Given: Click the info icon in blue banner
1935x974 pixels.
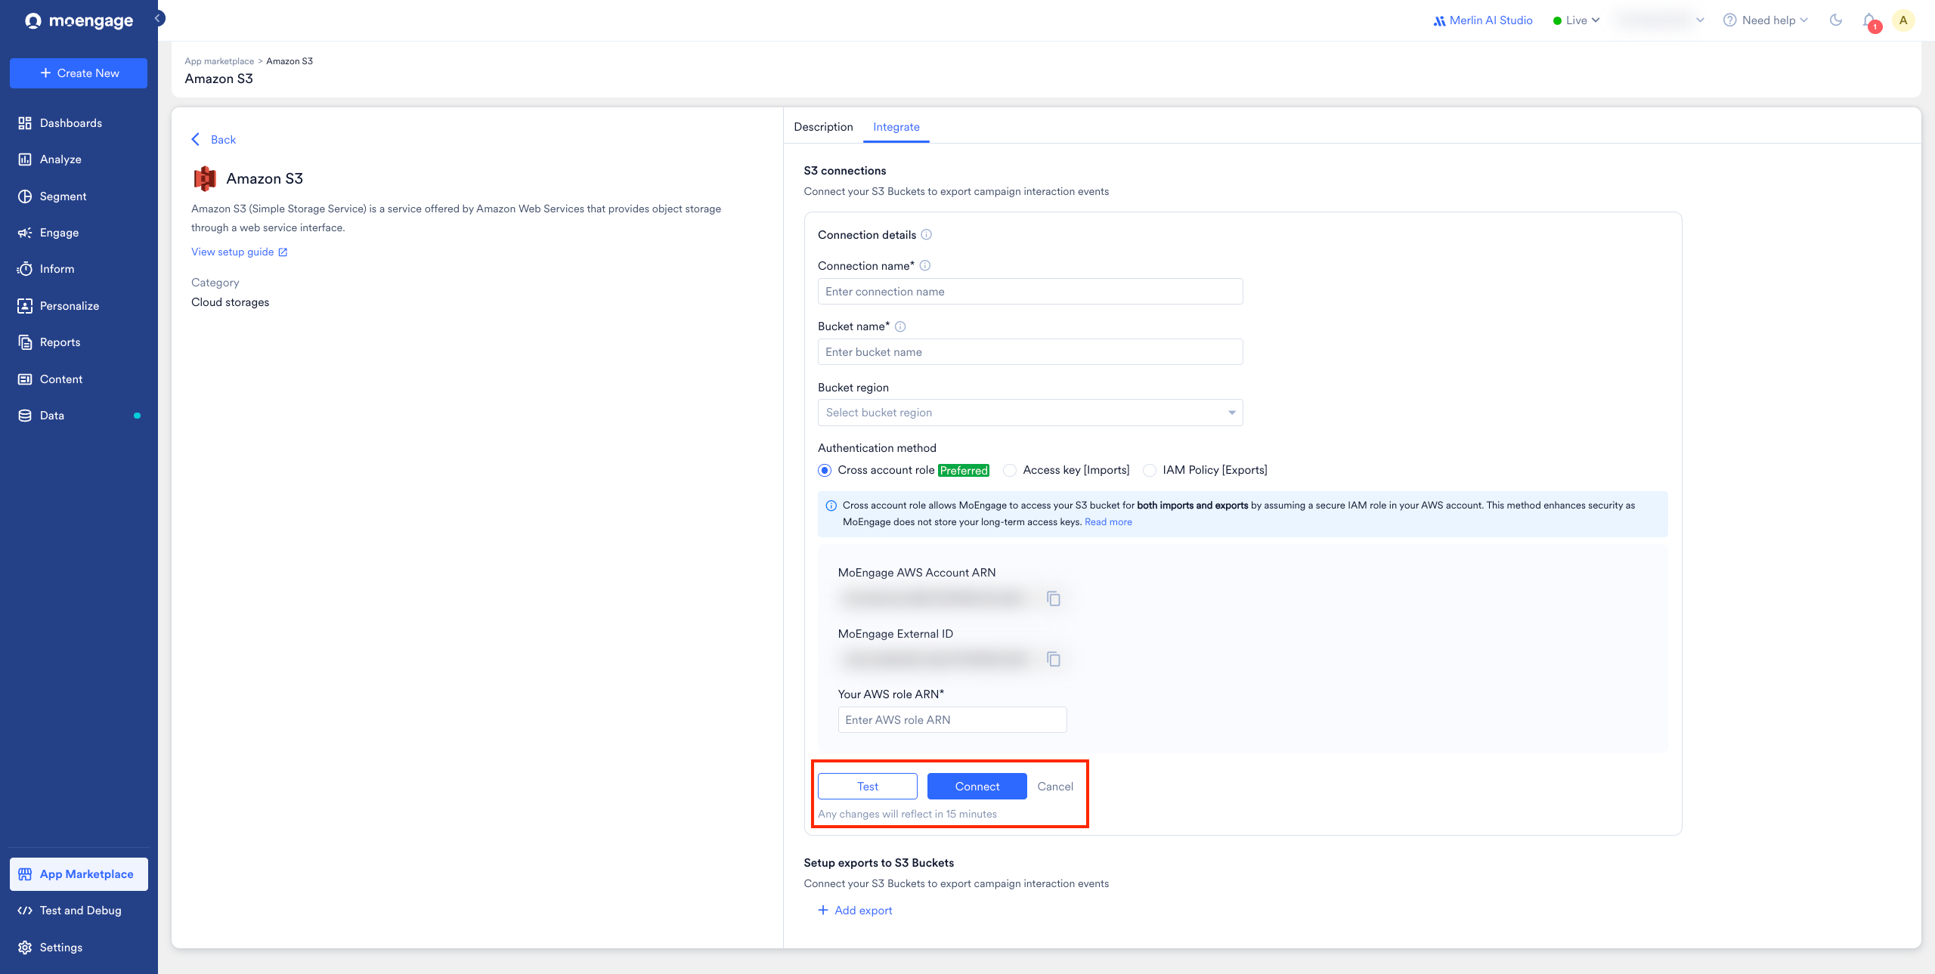Looking at the screenshot, I should [x=831, y=506].
